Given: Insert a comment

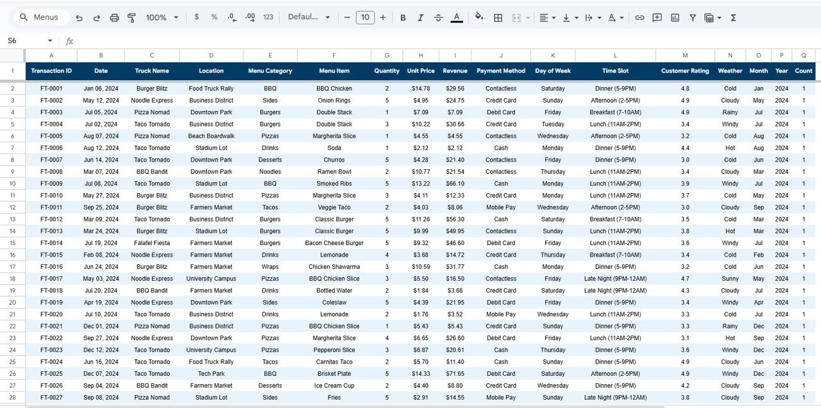Looking at the screenshot, I should pos(657,17).
